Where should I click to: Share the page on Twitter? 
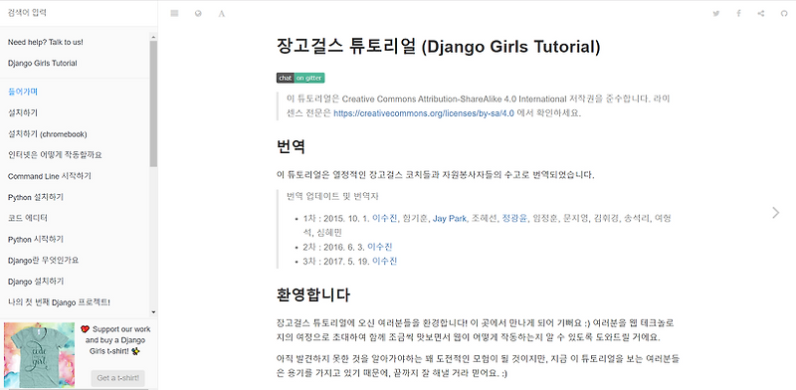715,13
